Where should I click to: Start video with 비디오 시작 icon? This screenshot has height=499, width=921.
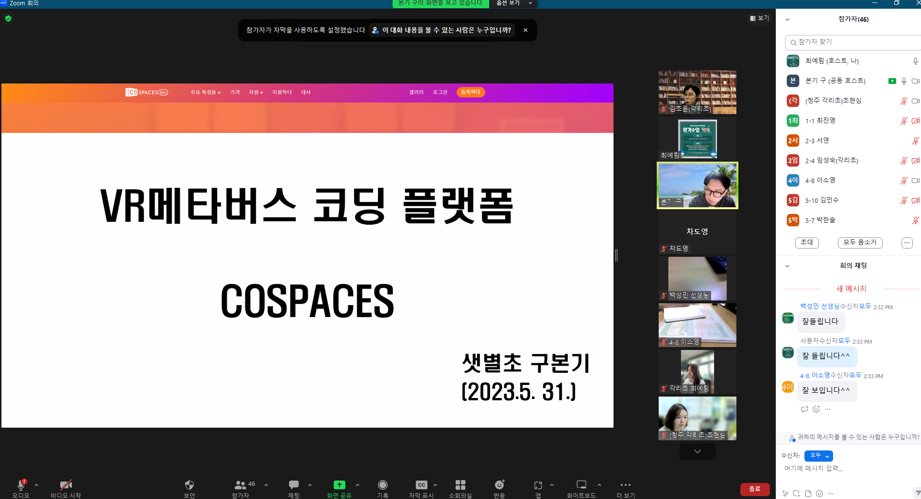tap(66, 484)
